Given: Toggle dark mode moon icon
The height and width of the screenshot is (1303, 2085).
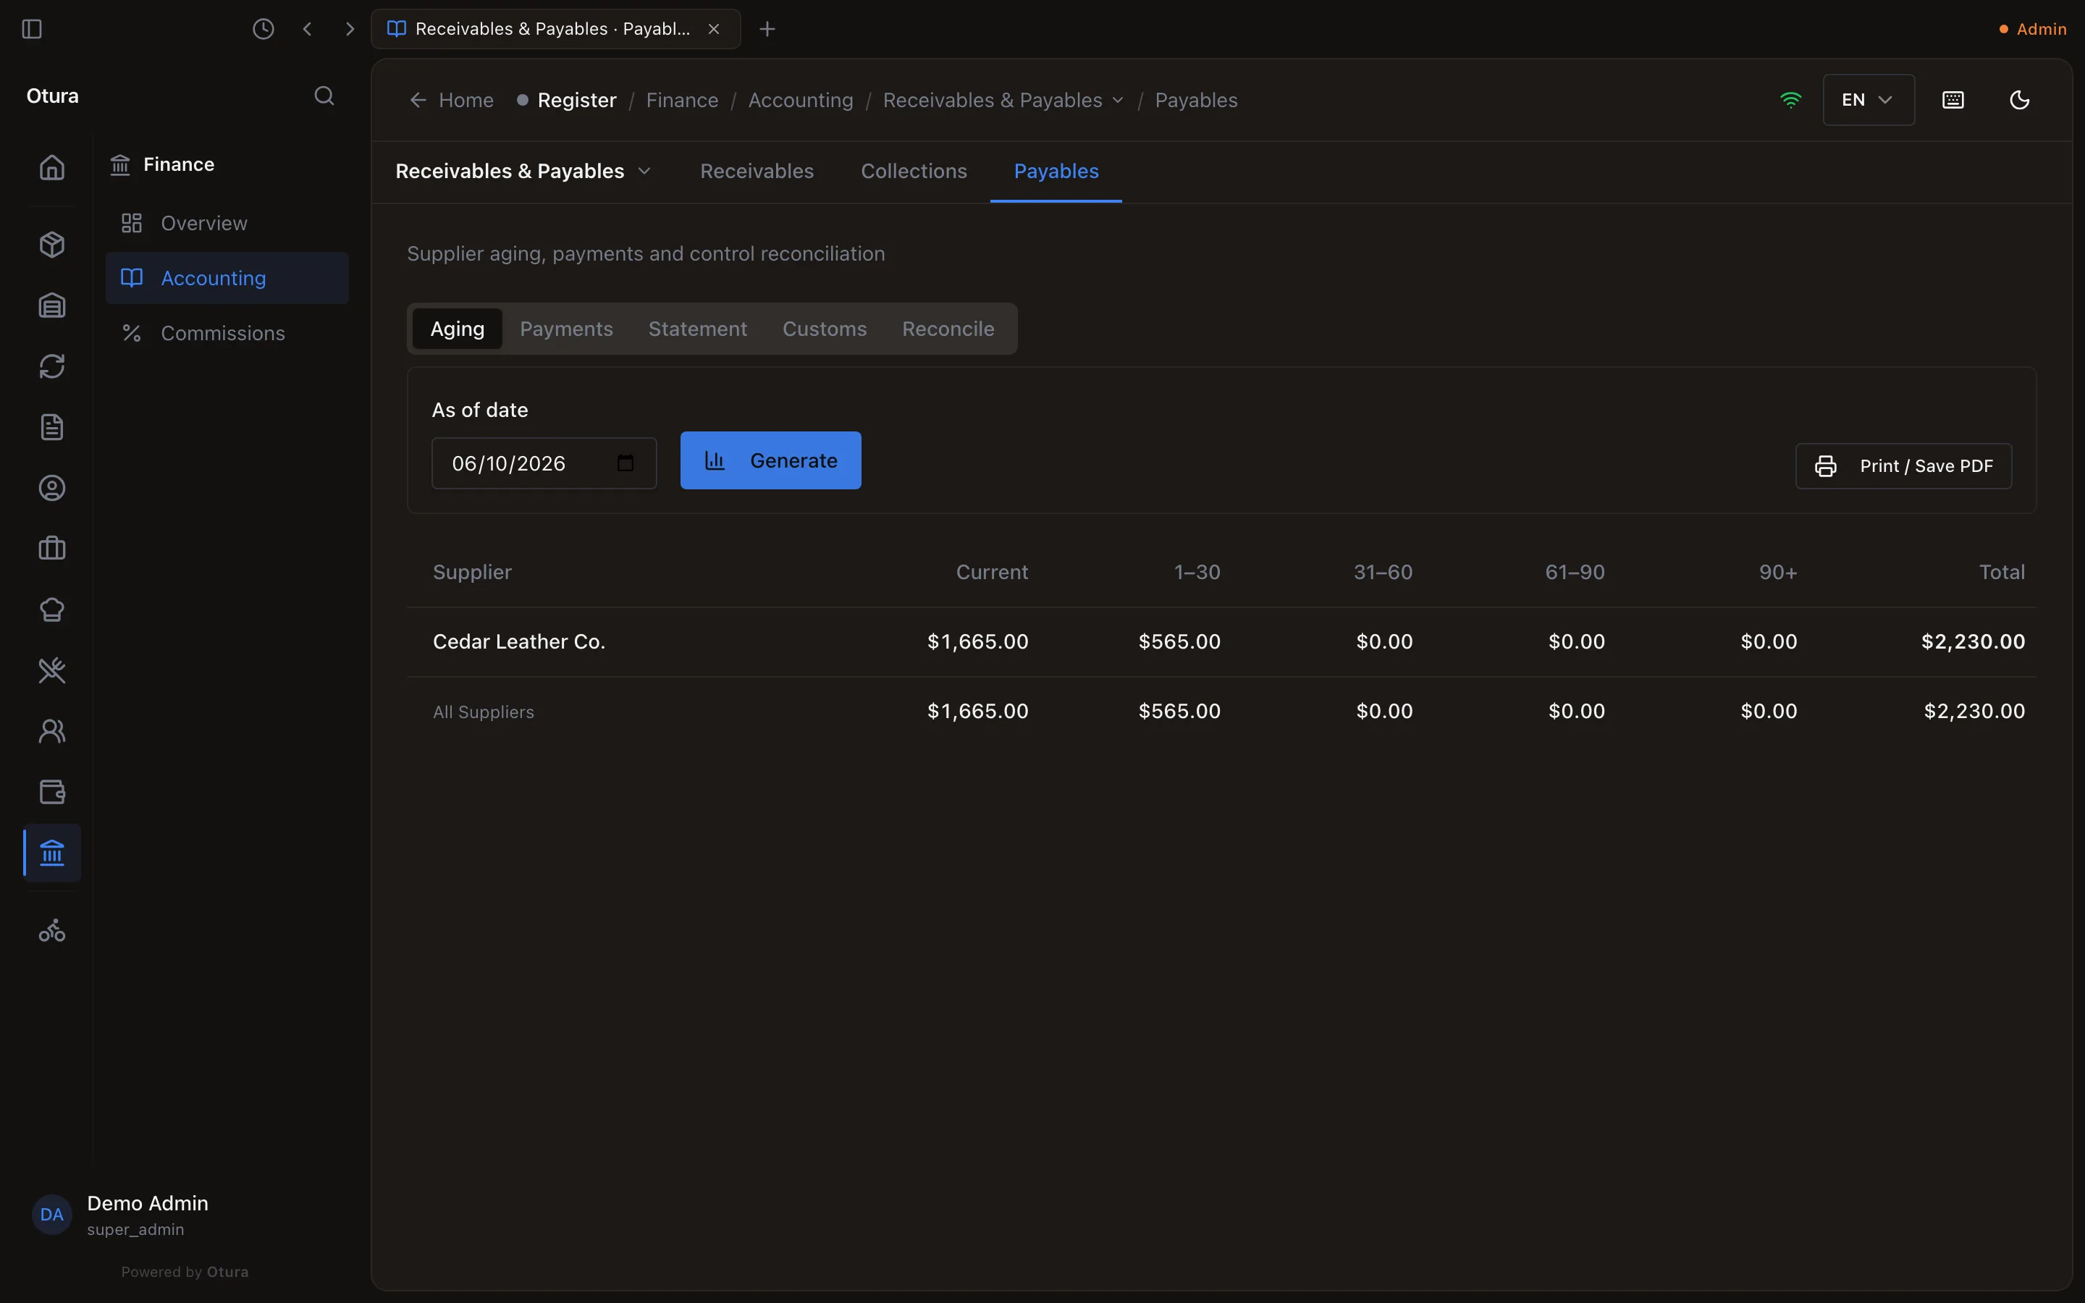Looking at the screenshot, I should (x=2020, y=100).
